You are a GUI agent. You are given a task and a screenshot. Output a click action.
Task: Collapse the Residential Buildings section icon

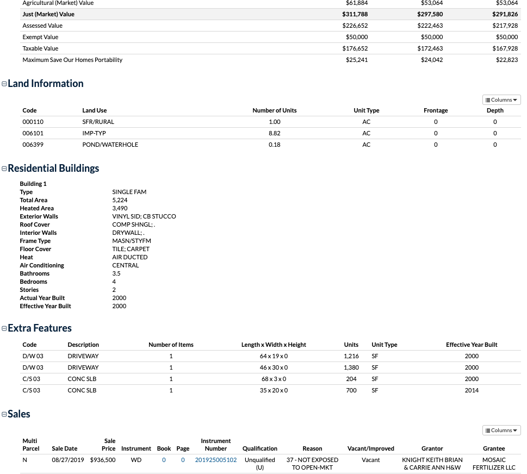pos(4,169)
